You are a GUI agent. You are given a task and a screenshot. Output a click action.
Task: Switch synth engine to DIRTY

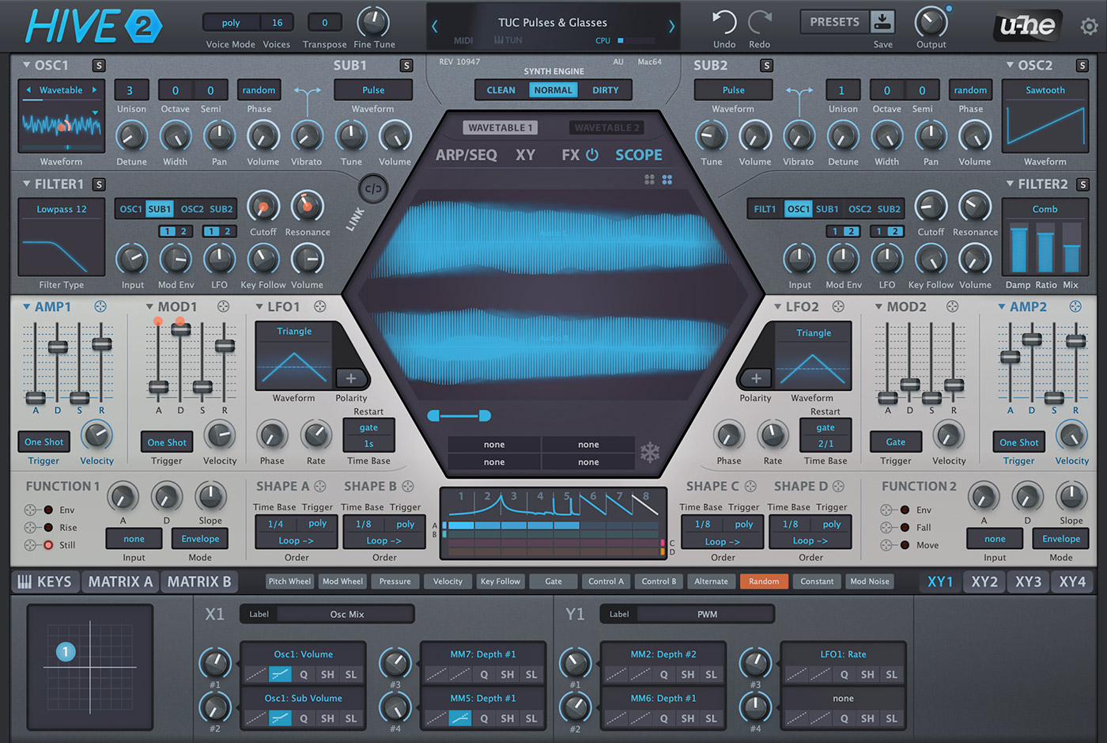point(606,90)
